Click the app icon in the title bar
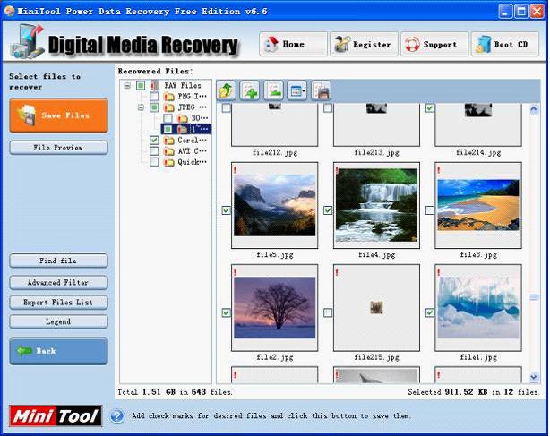Image resolution: width=550 pixels, height=436 pixels. [x=9, y=11]
